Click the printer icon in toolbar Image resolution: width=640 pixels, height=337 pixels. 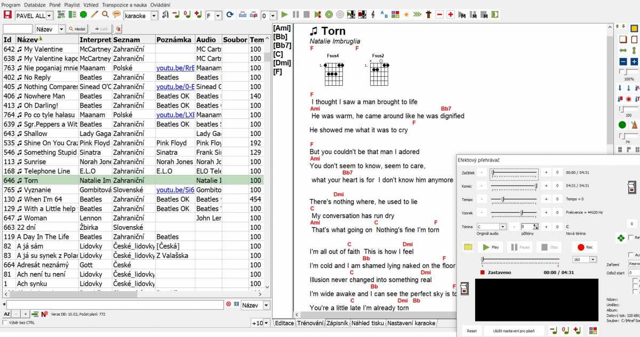242,15
